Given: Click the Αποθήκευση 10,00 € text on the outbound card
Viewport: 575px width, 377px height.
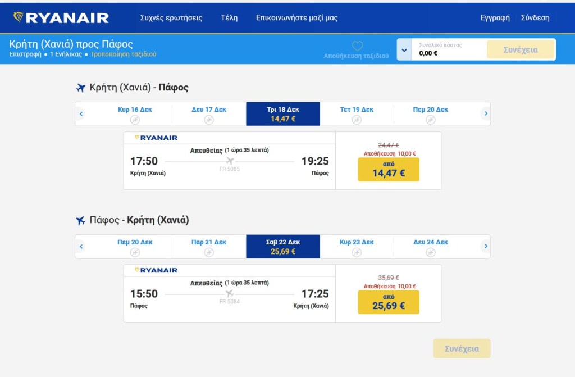Looking at the screenshot, I should [x=390, y=154].
